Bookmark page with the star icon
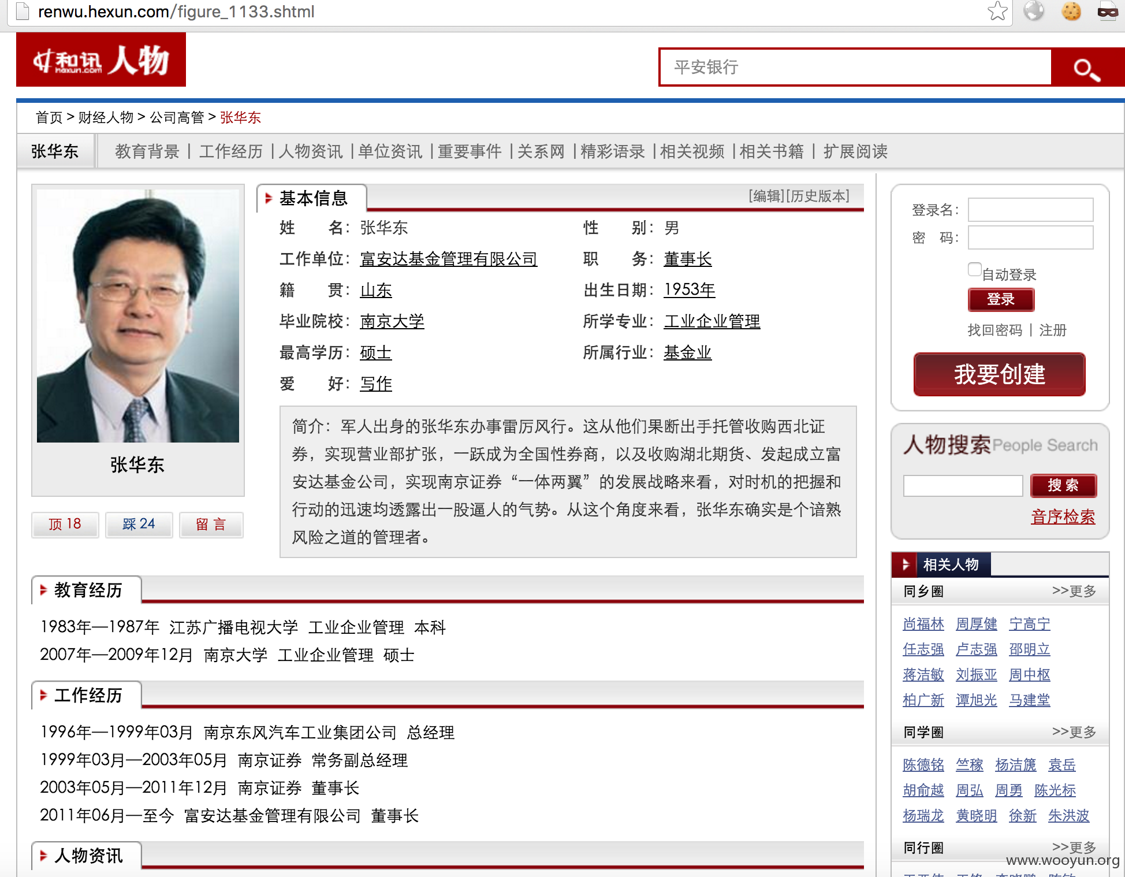 click(x=997, y=11)
